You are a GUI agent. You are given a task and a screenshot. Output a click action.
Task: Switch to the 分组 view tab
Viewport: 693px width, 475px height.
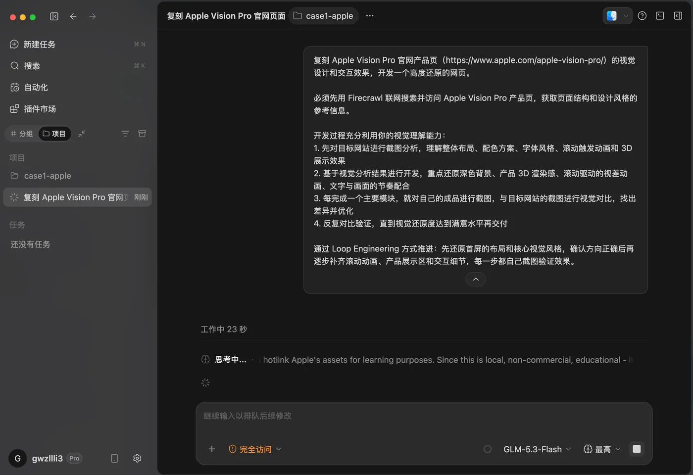[x=22, y=134]
